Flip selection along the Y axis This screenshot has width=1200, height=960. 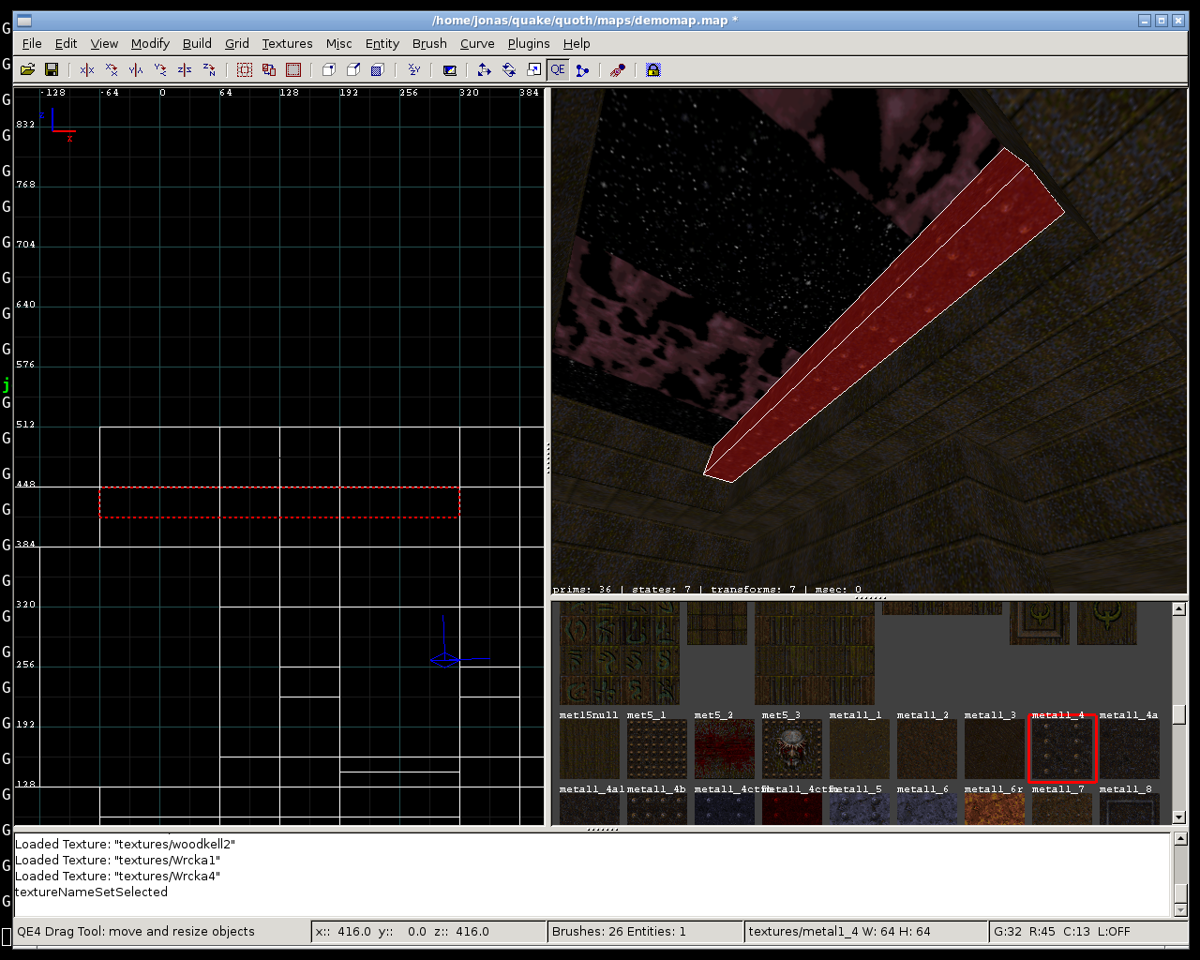click(x=136, y=69)
